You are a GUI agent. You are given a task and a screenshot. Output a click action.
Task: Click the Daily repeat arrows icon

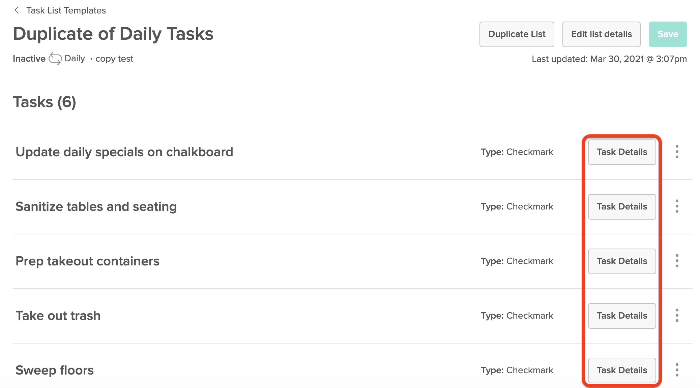coord(55,59)
